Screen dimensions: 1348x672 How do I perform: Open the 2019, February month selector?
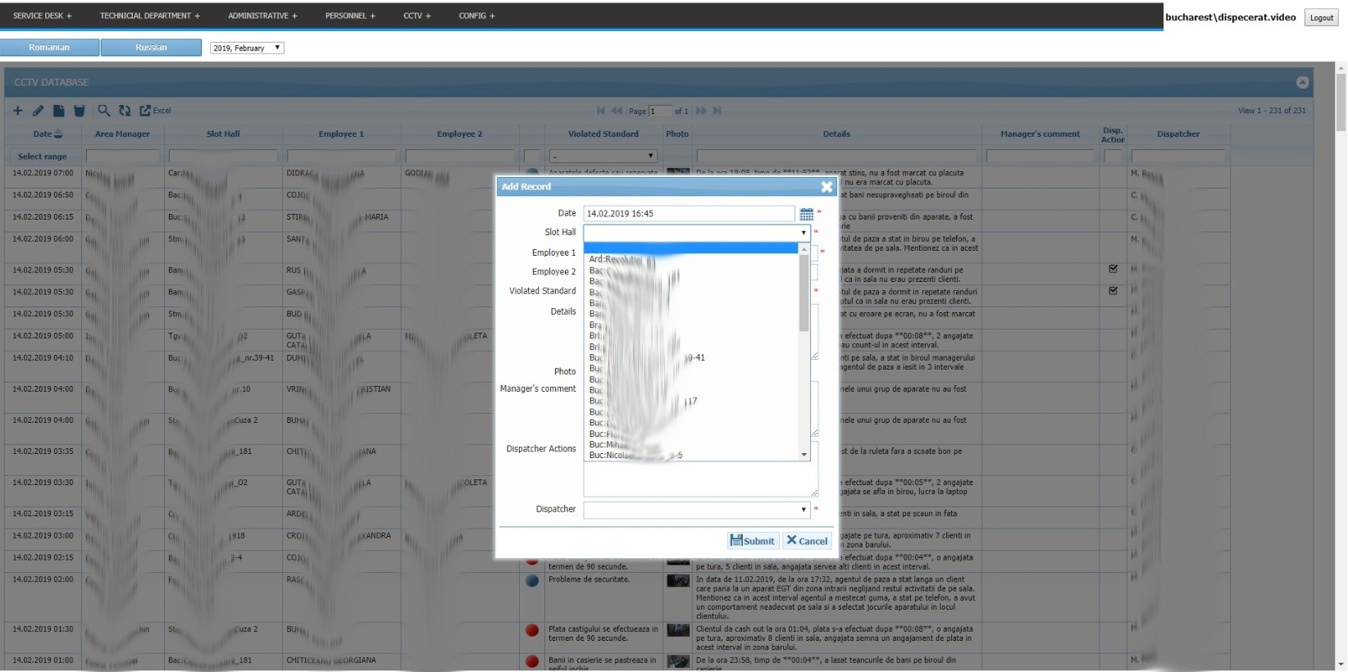pyautogui.click(x=246, y=48)
